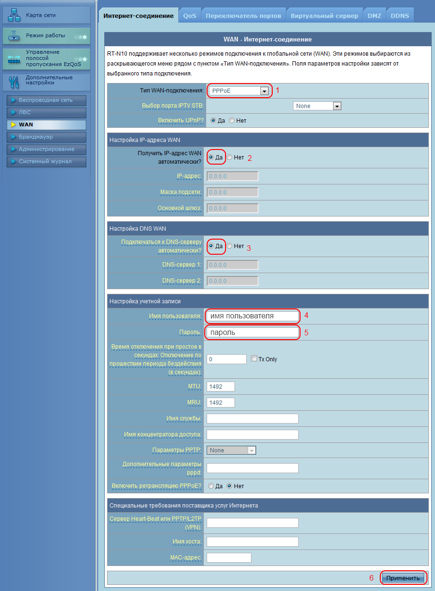The width and height of the screenshot is (435, 591).
Task: Select Нет for automatic WAN IP address
Action: (x=230, y=158)
